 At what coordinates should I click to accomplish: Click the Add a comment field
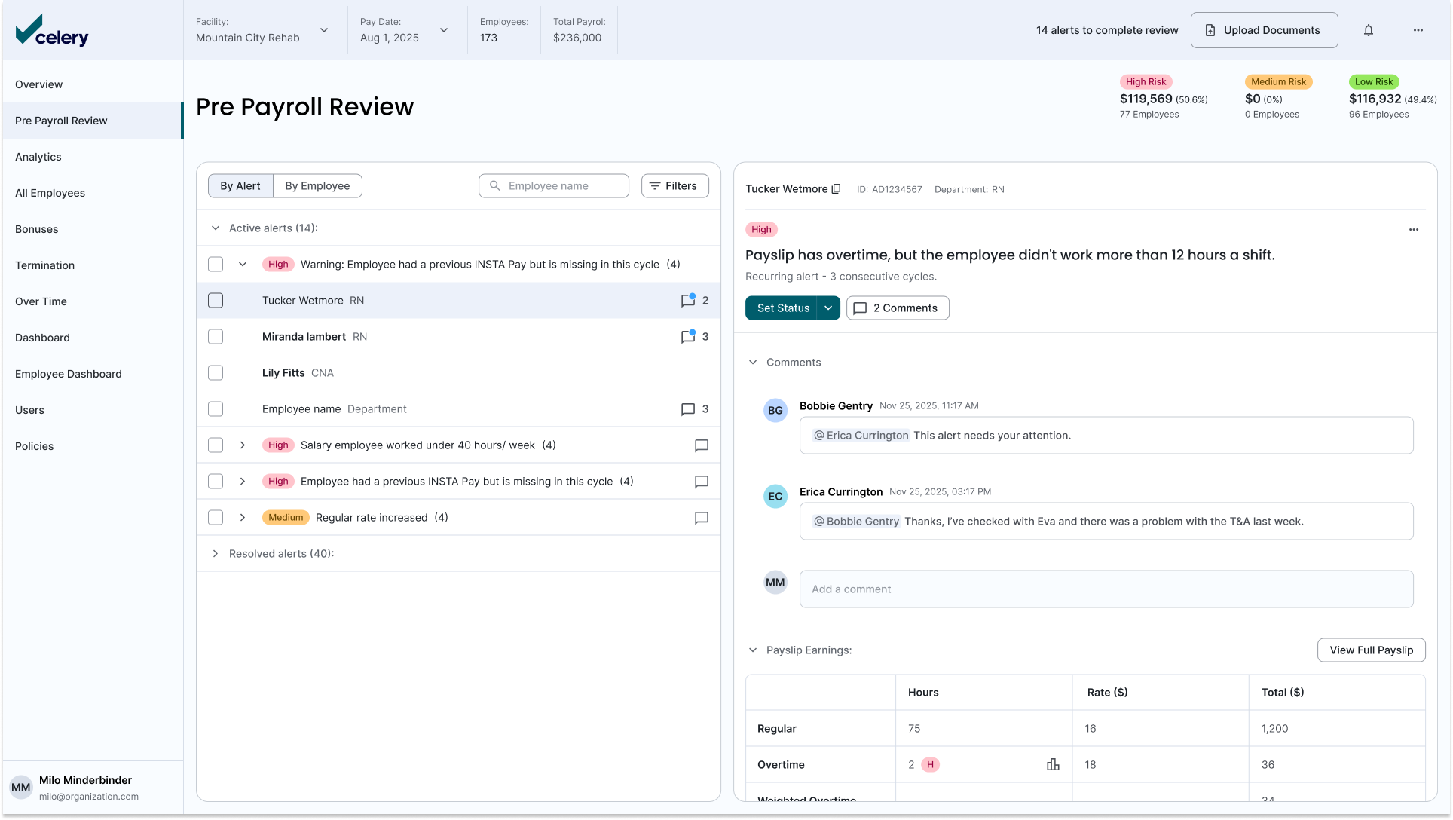point(1106,589)
